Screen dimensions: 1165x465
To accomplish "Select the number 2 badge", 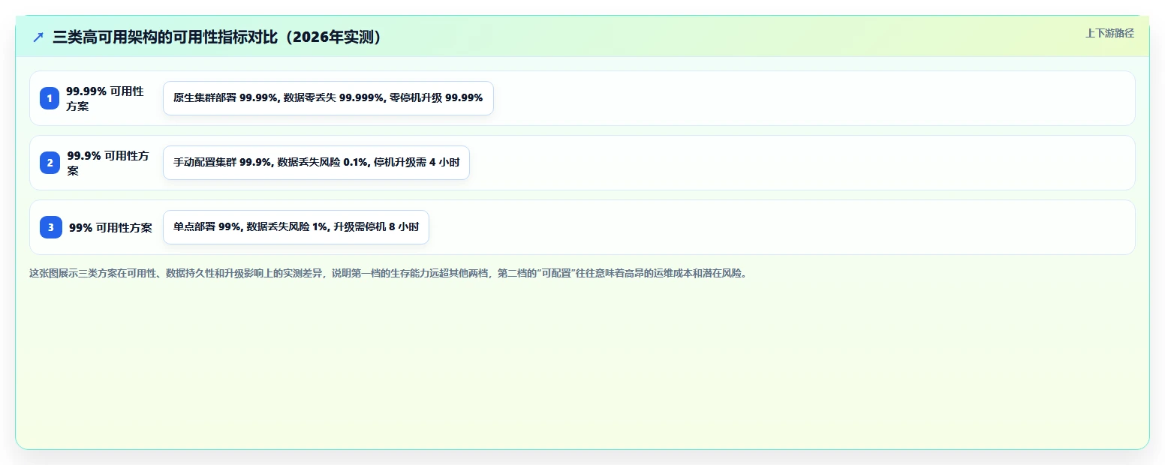I will pos(50,163).
